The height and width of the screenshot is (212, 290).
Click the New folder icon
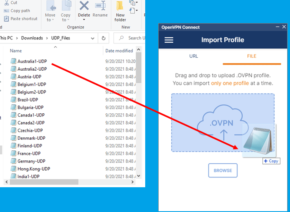pyautogui.click(x=120, y=6)
